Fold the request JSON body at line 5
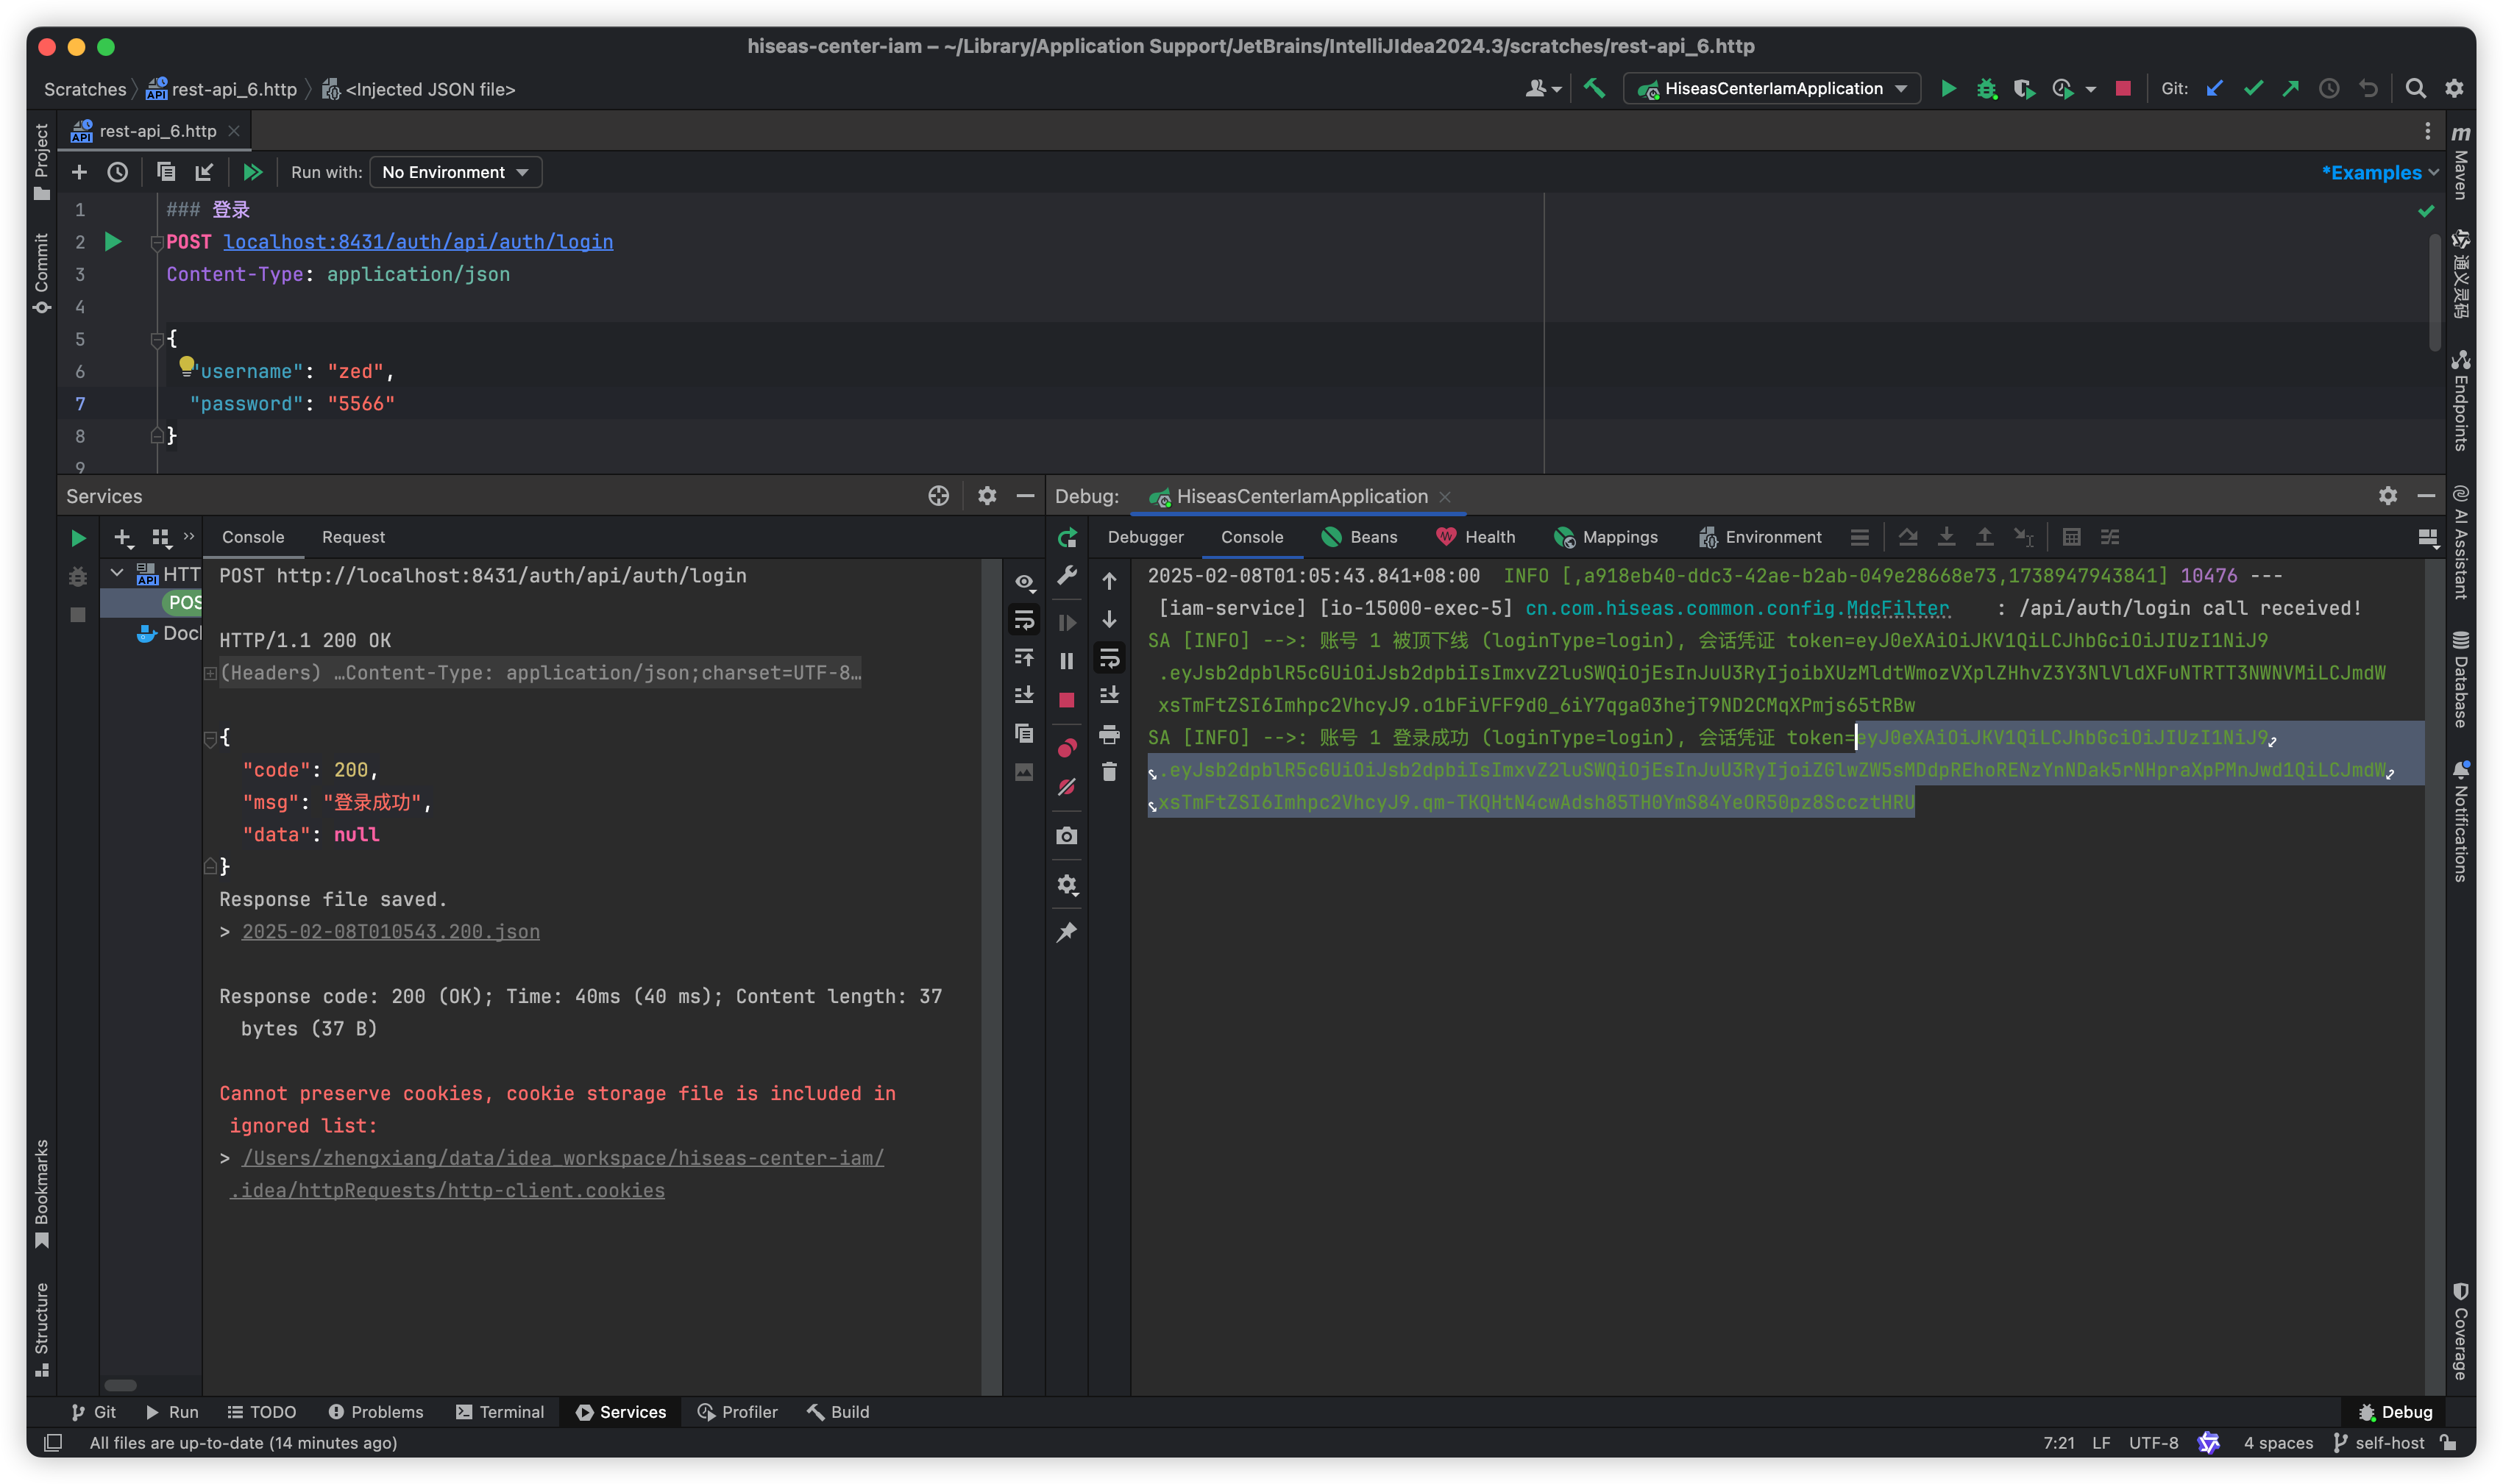This screenshot has width=2503, height=1484. (x=156, y=340)
